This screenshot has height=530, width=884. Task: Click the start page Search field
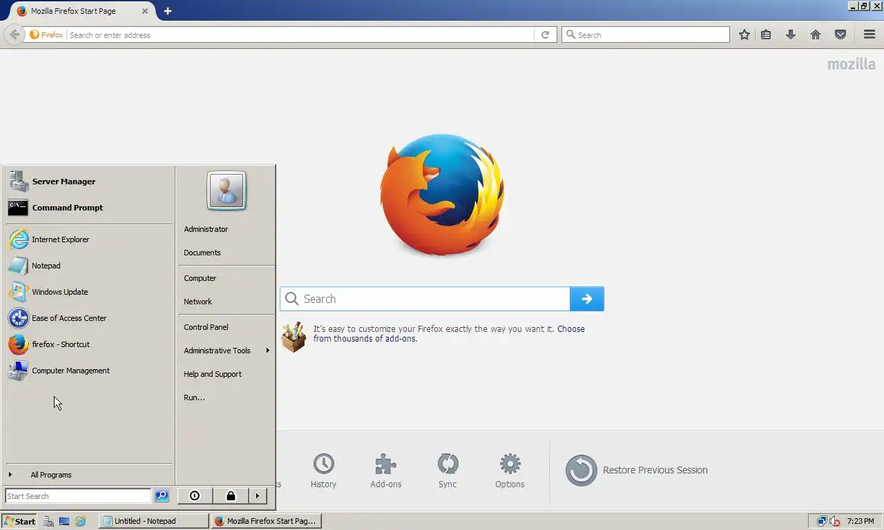[425, 299]
